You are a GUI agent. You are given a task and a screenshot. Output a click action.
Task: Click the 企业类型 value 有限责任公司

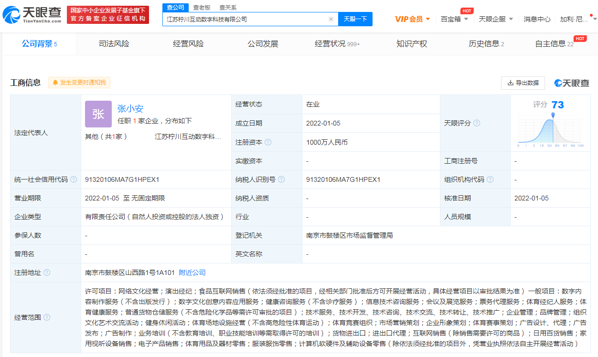155,217
